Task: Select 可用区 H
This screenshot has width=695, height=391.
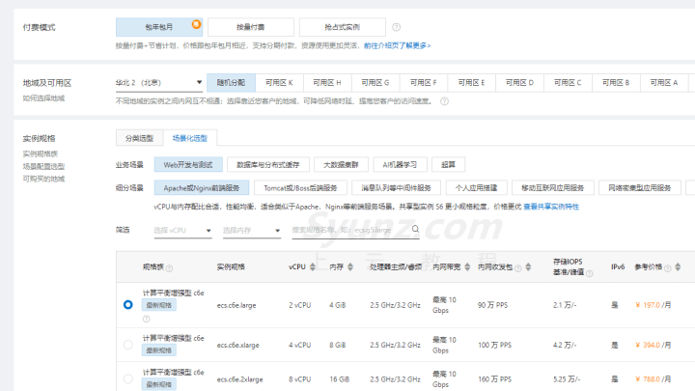Action: pyautogui.click(x=327, y=82)
